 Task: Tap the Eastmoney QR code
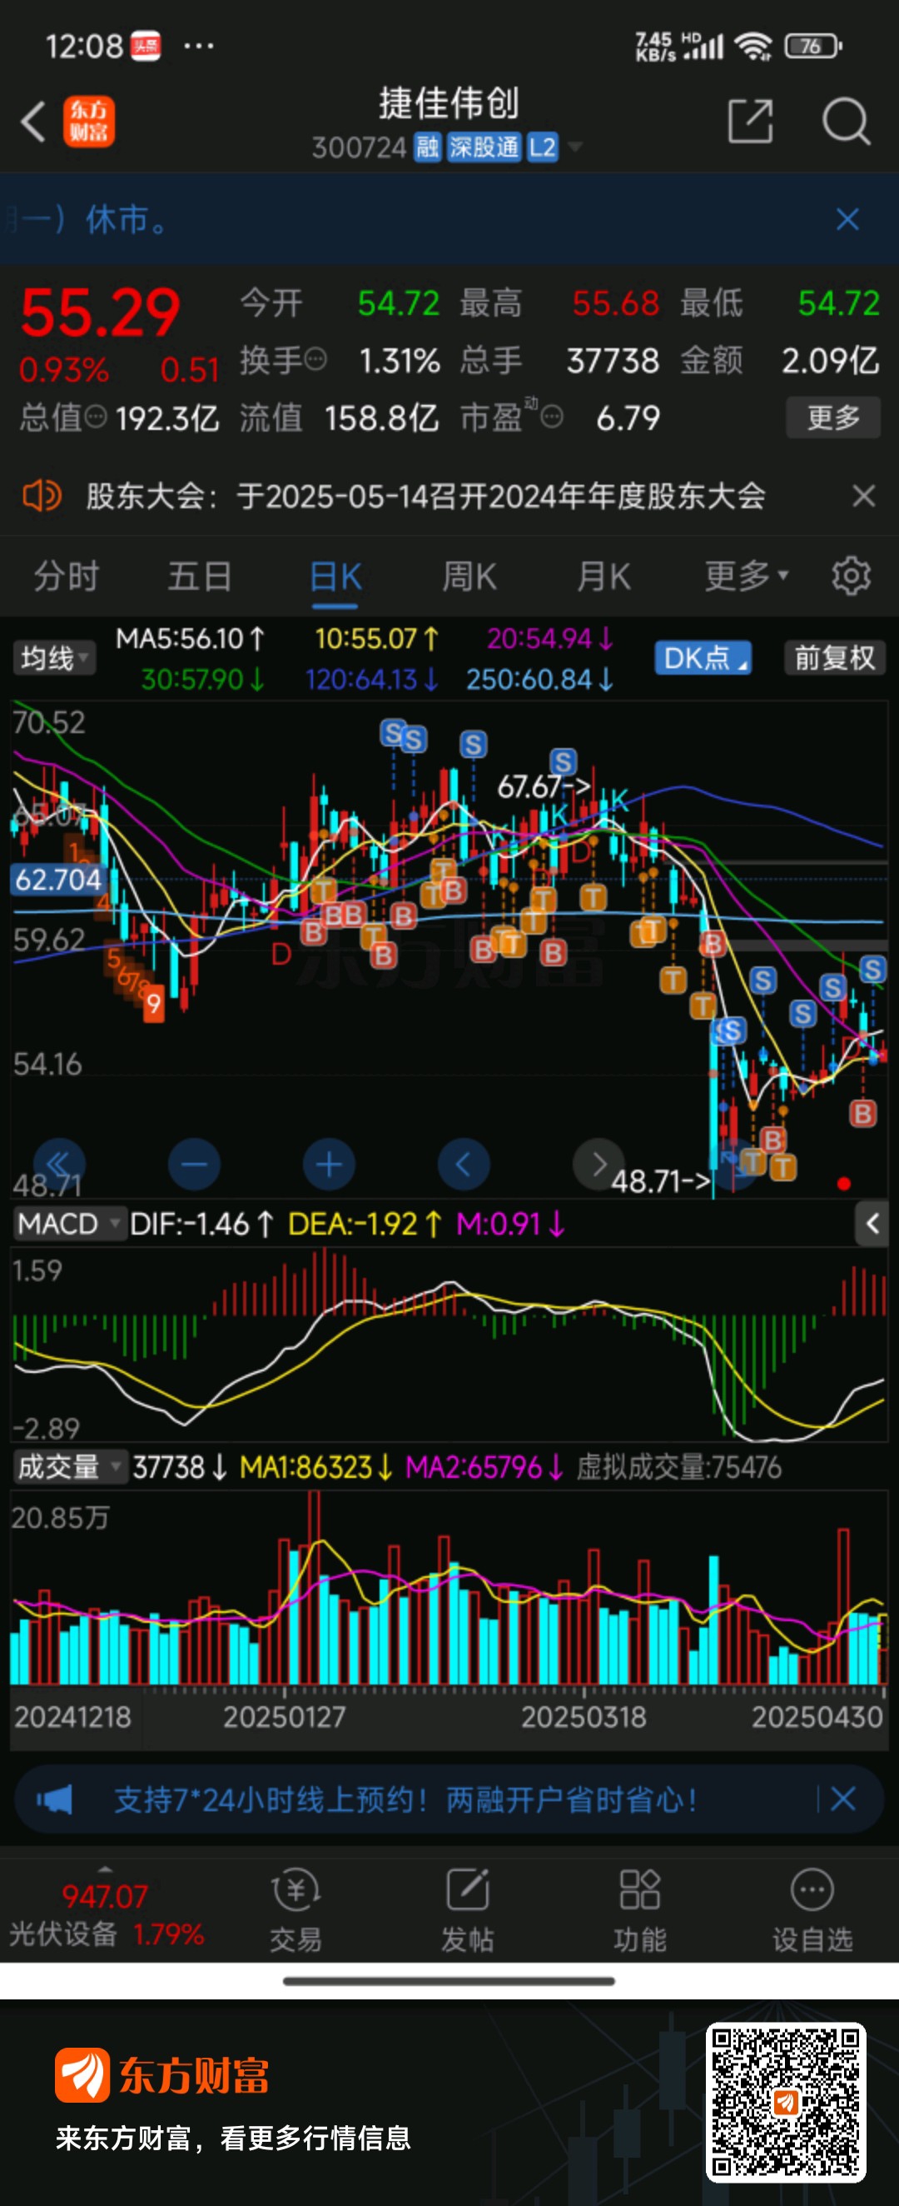785,2104
